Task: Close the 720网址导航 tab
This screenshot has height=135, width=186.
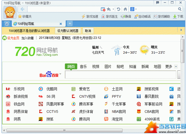Action: [x=61, y=24]
